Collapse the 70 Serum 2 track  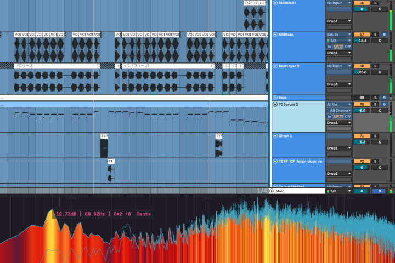tap(275, 104)
